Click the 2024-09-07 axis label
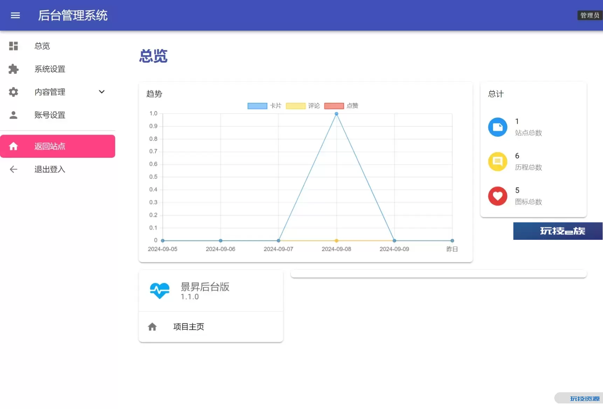603x409 pixels. [x=278, y=249]
